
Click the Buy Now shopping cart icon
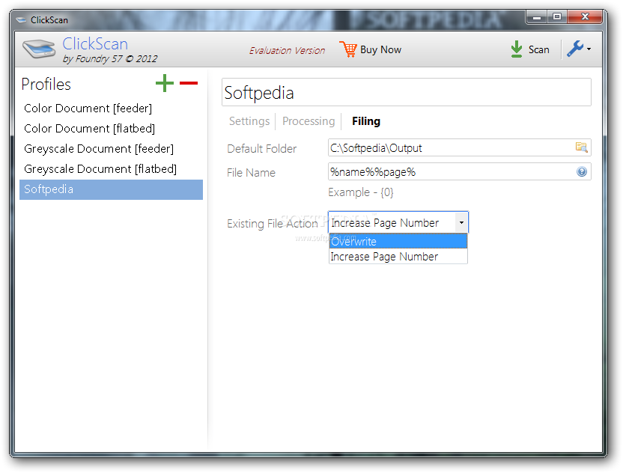click(x=348, y=49)
